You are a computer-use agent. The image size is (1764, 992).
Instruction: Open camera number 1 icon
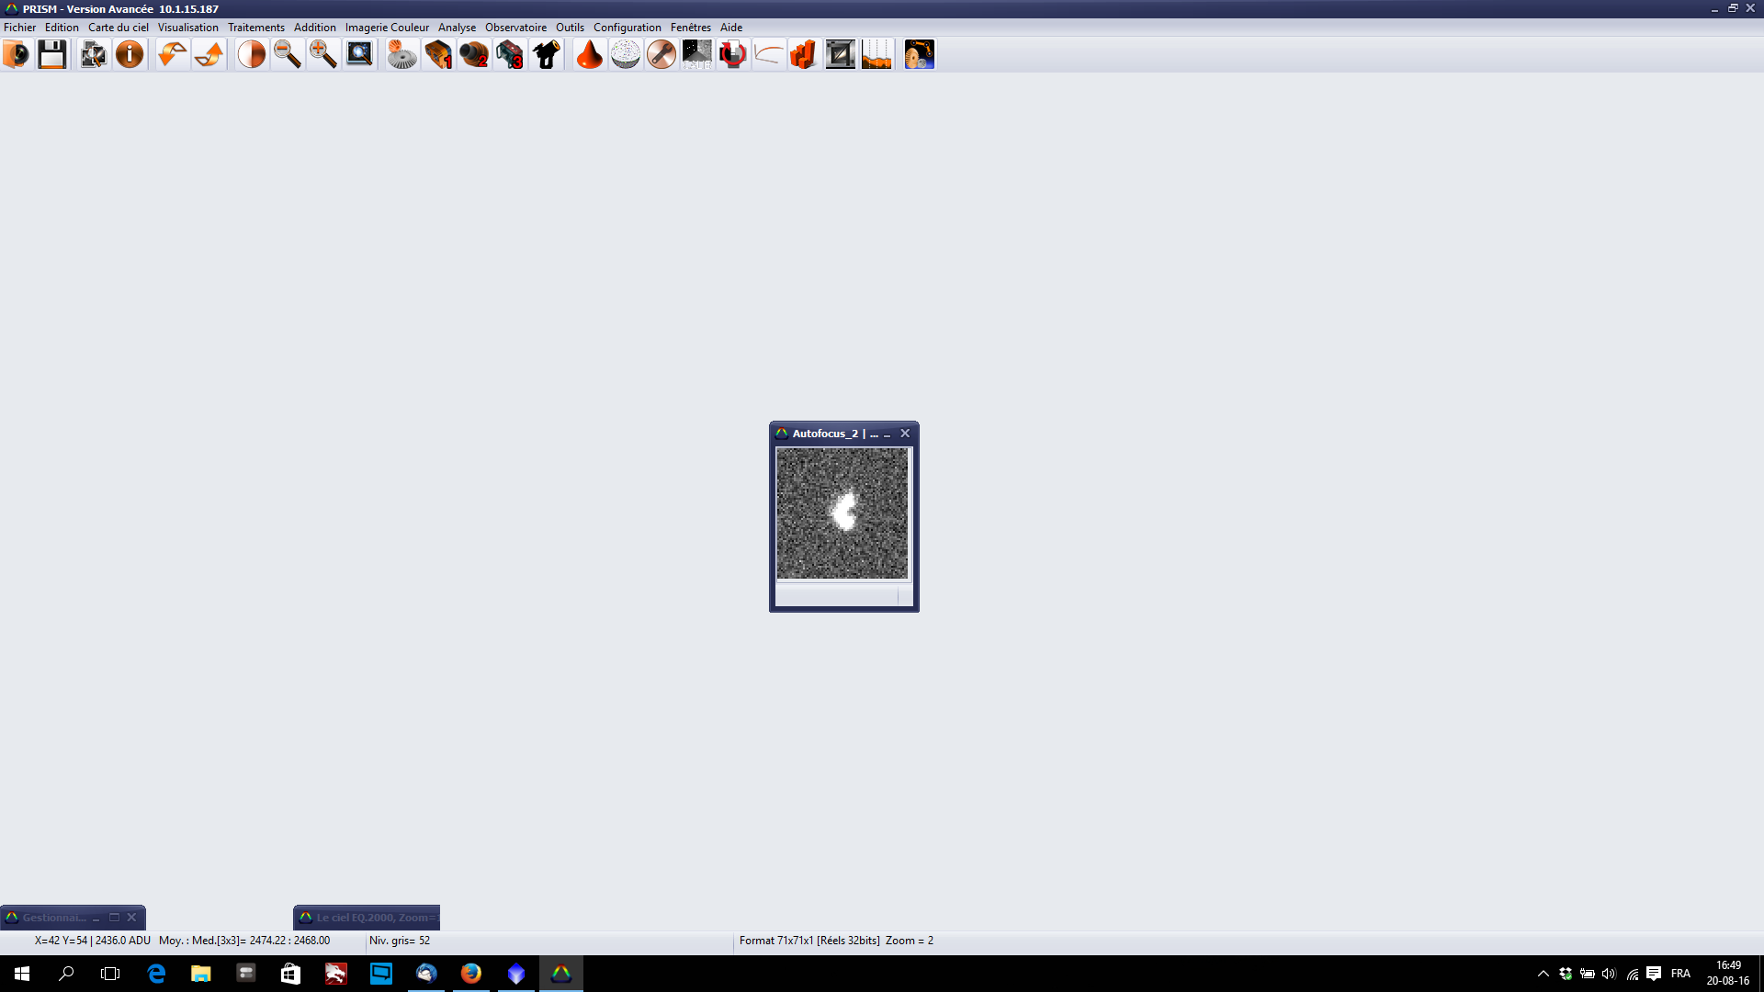coord(438,55)
